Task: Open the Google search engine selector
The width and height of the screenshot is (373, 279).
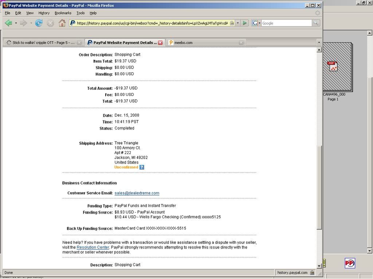Action: coord(256,23)
